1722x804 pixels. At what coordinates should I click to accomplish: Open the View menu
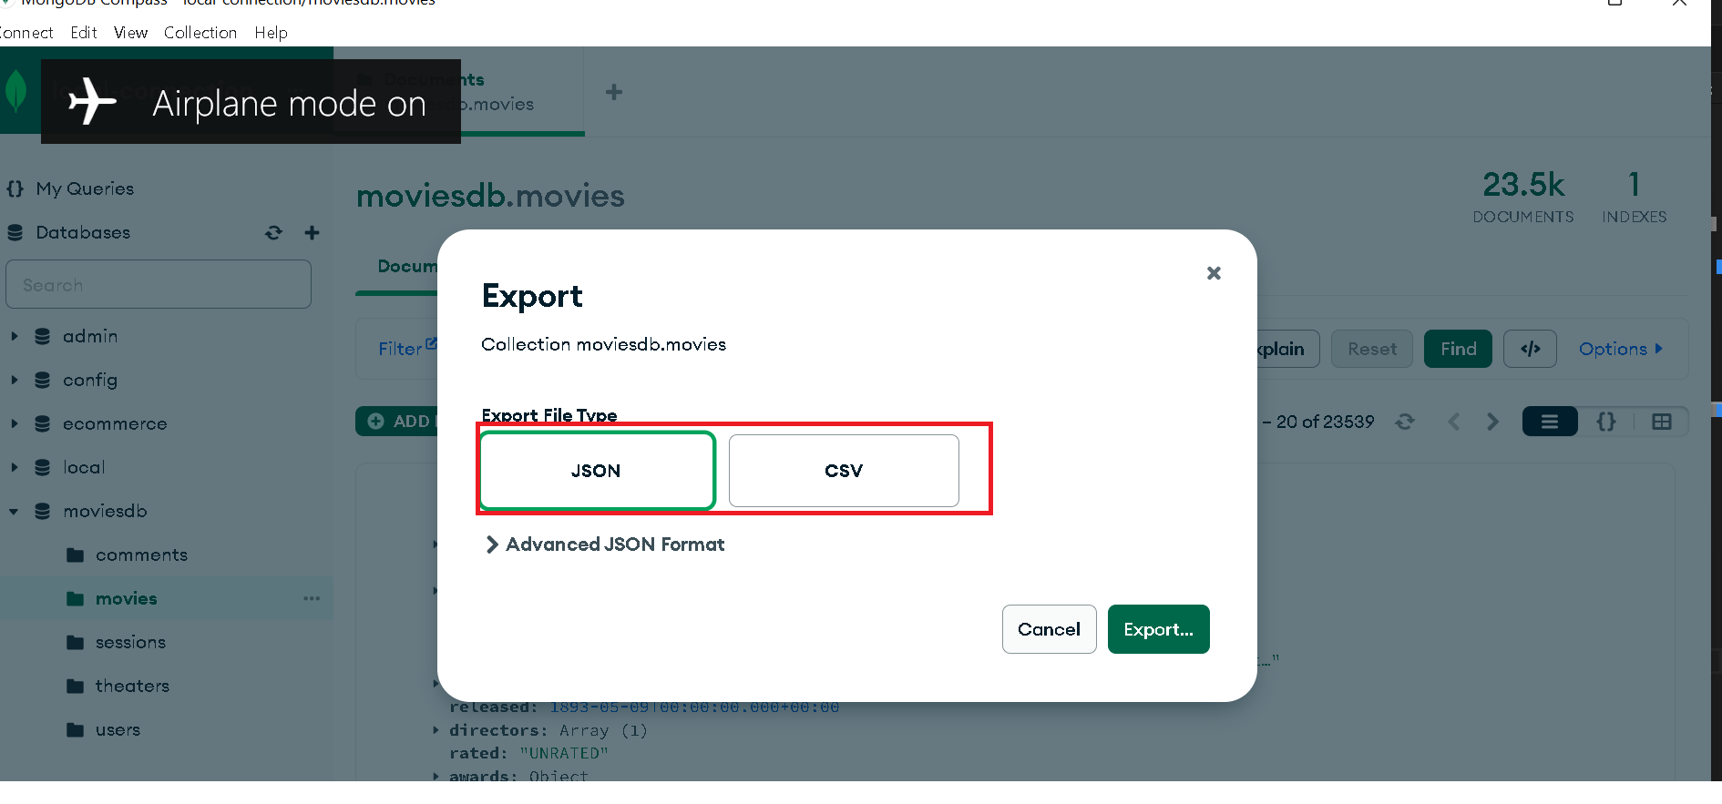[130, 33]
